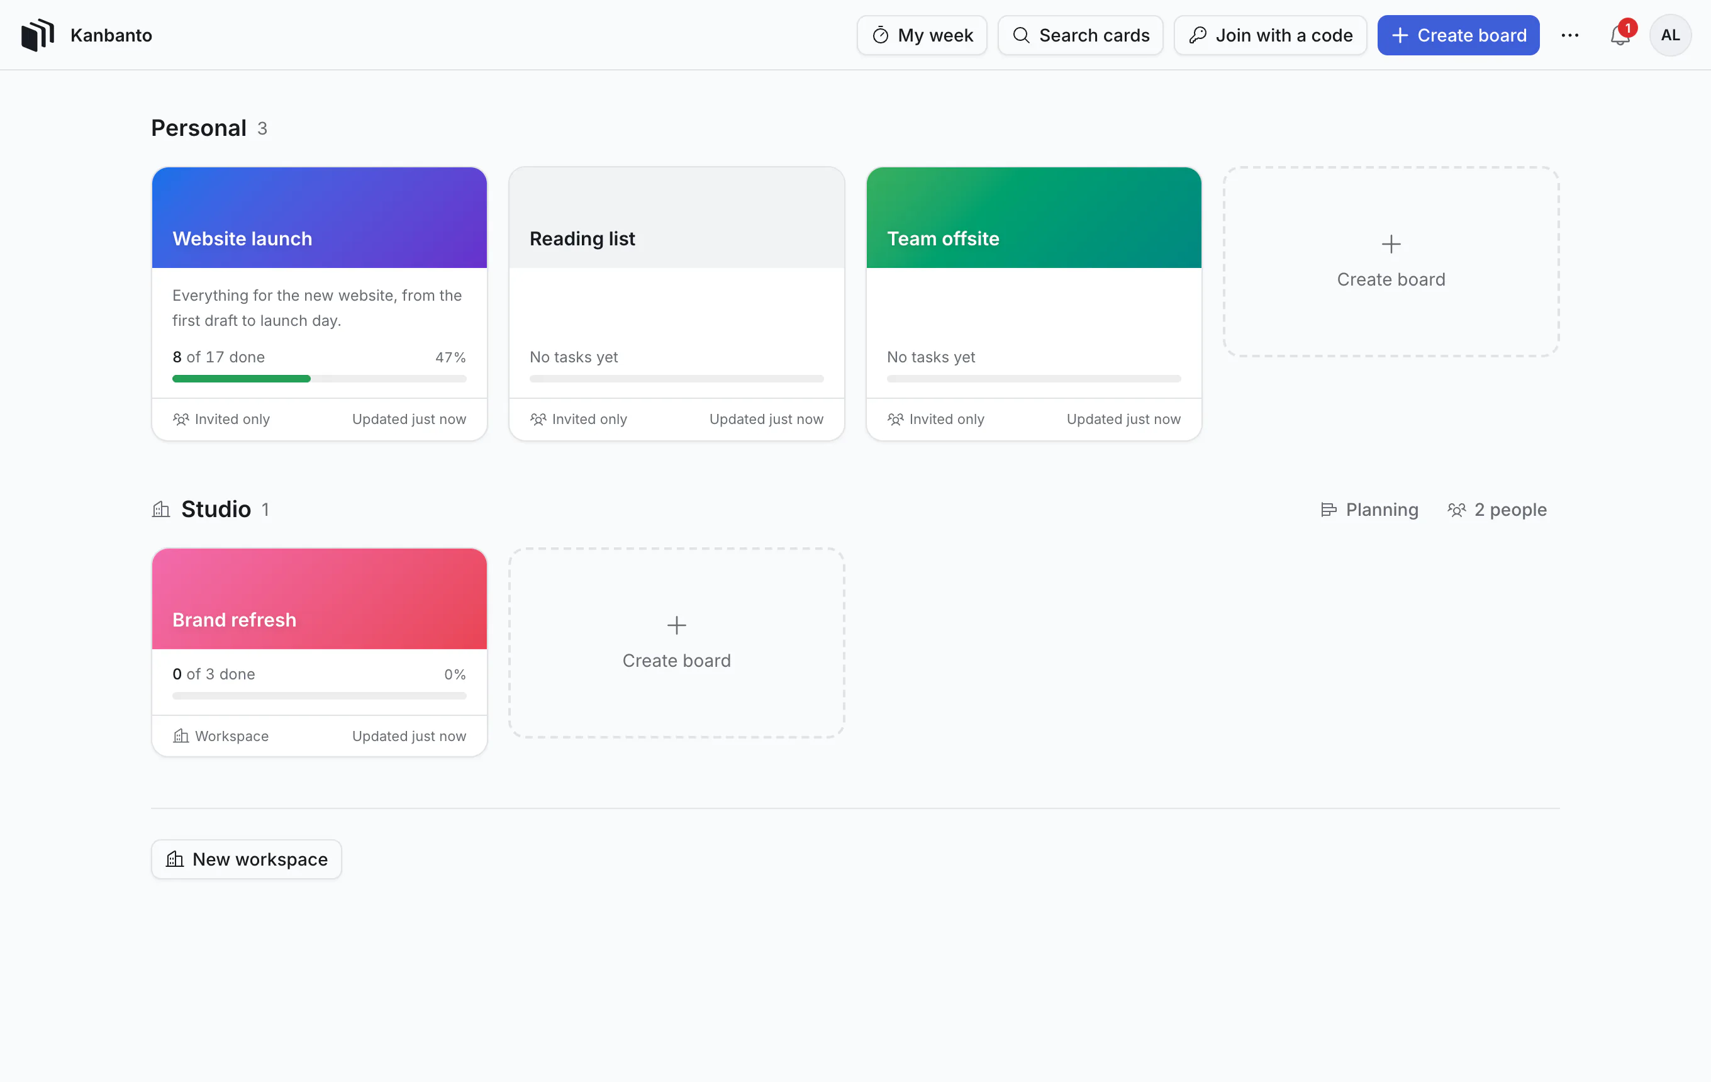Click 'No tasks yet' on Team offsite
This screenshot has width=1711, height=1082.
(x=931, y=357)
